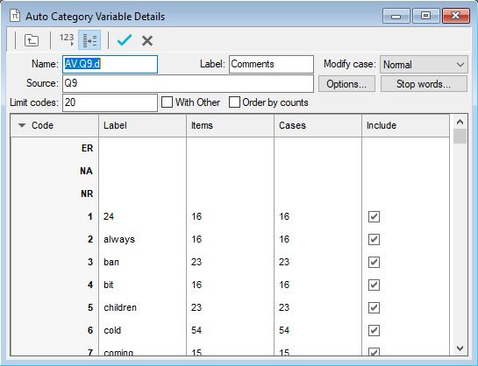This screenshot has width=478, height=366.
Task: Click the scroll down arrow of table
Action: (x=460, y=348)
